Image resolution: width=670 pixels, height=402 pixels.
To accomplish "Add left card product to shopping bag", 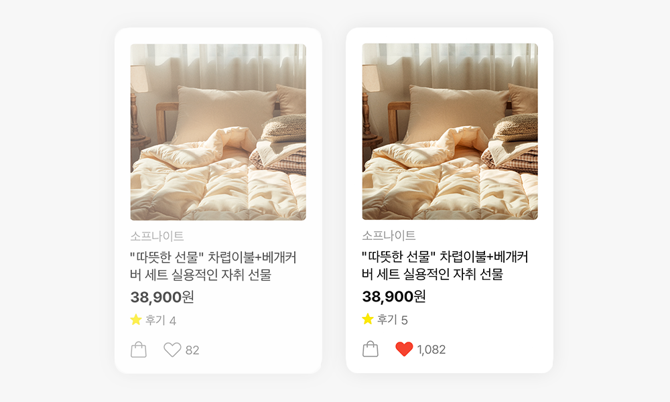I will click(x=139, y=350).
